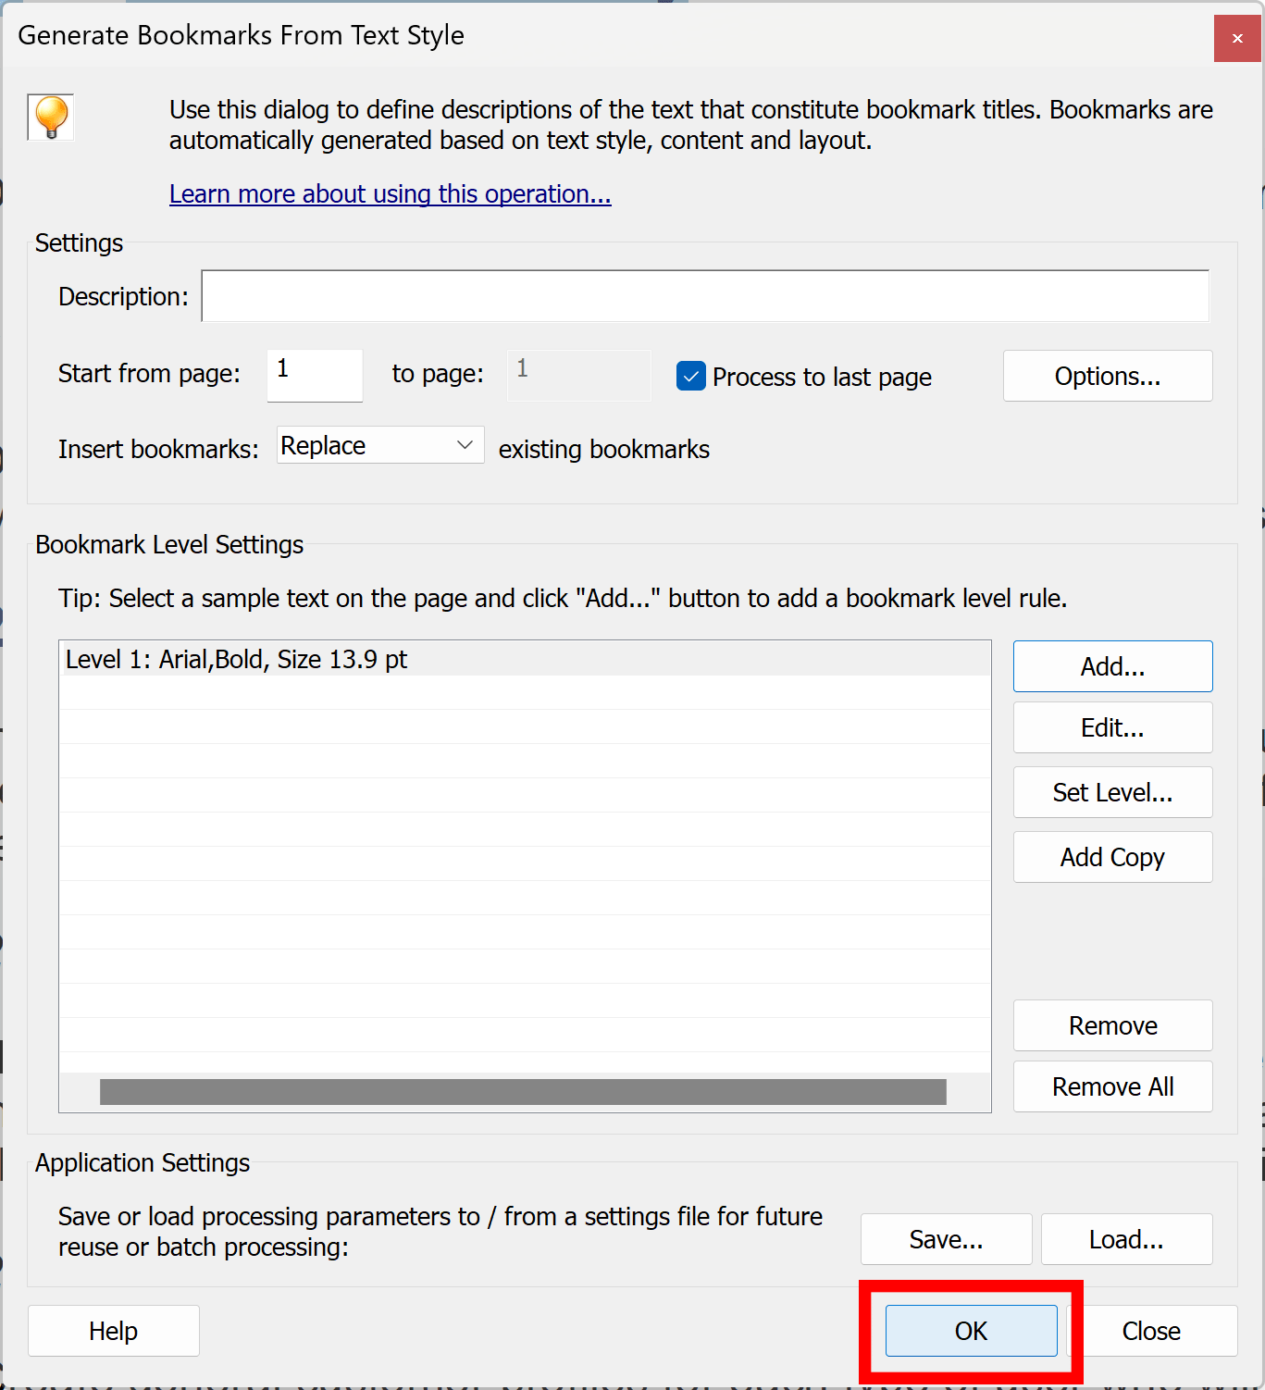Duplicate rule with Add Copy
This screenshot has height=1390, width=1265.
pos(1112,857)
